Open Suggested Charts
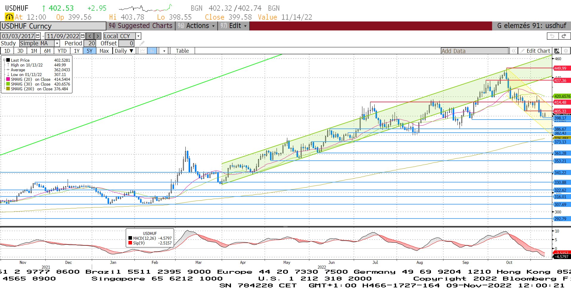 point(141,26)
